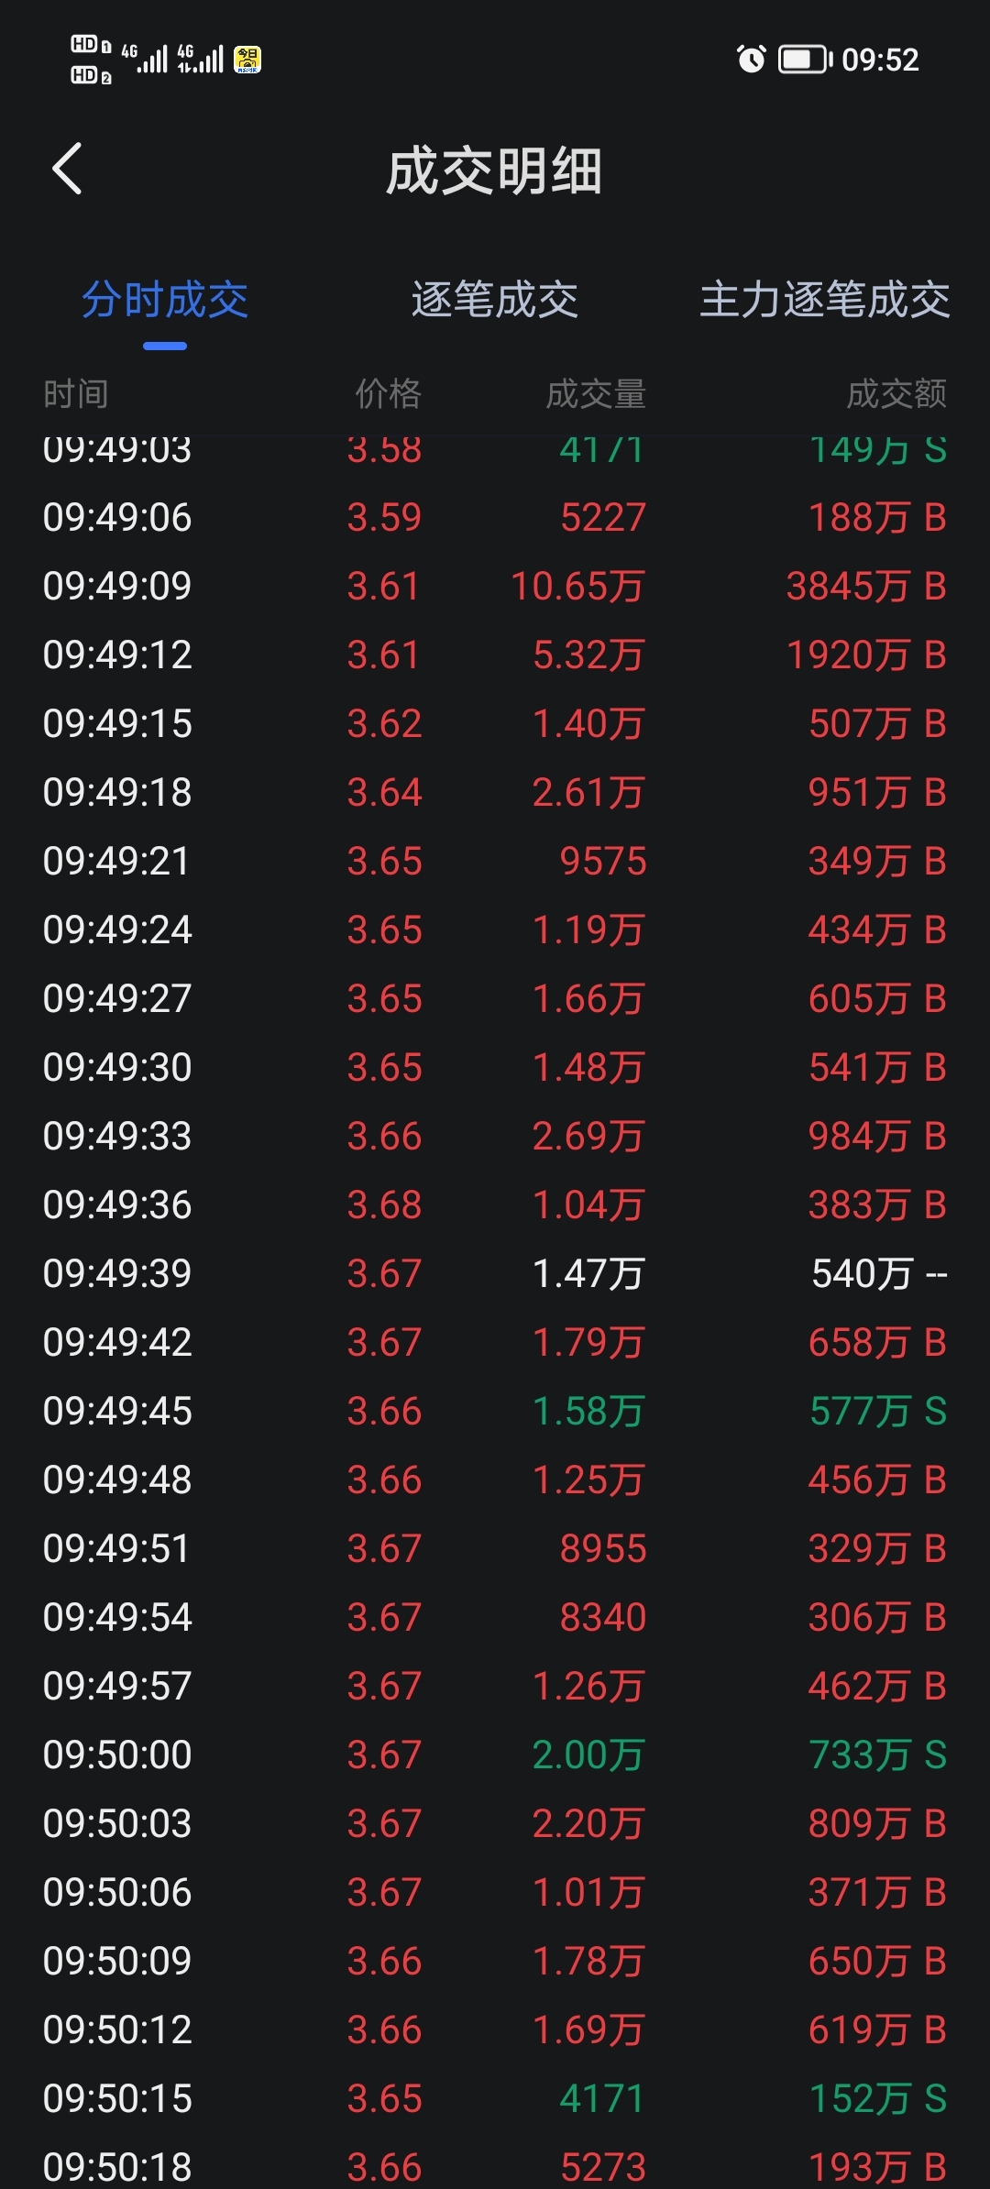
Task: Tap the alarm clock status icon
Action: pos(751,60)
